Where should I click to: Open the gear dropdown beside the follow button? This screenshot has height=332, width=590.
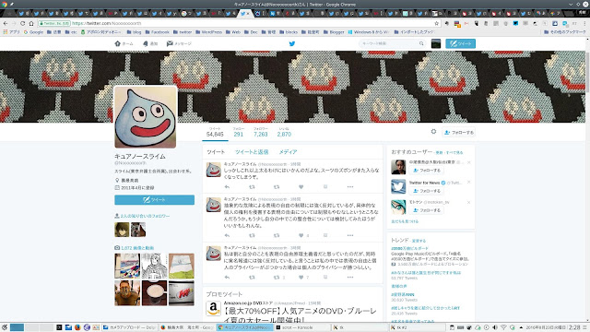point(433,132)
